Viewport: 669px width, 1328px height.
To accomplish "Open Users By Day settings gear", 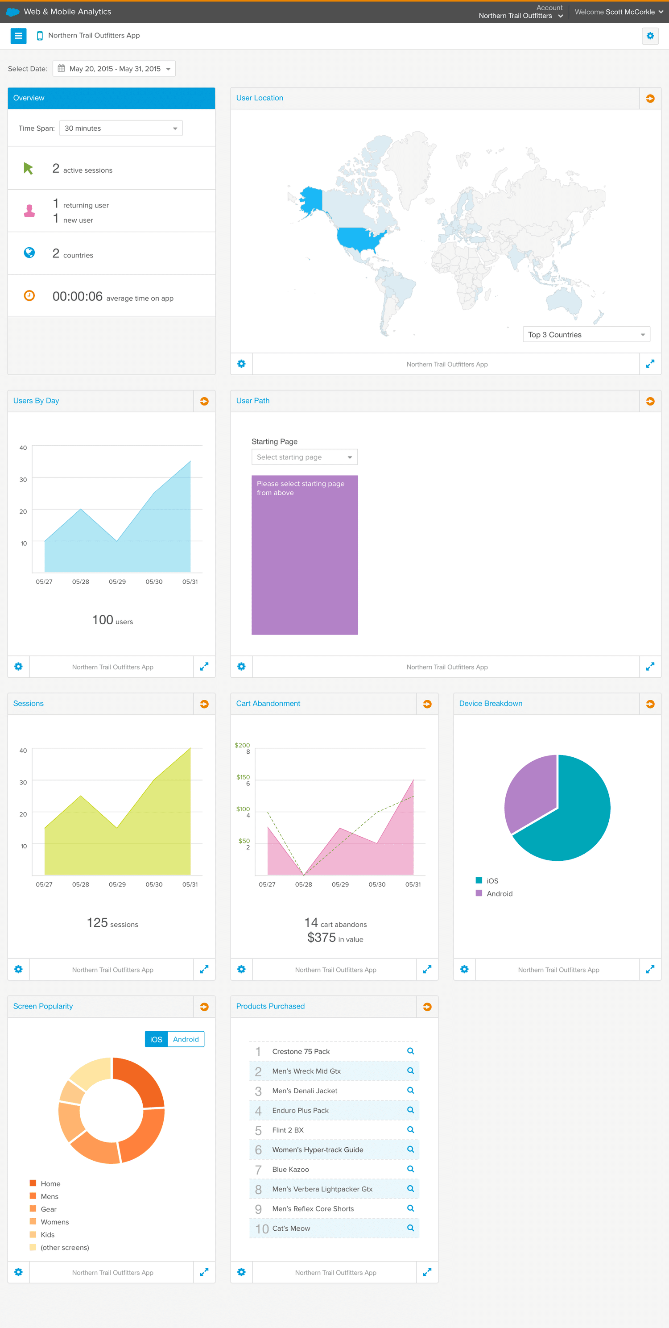I will pyautogui.click(x=19, y=667).
